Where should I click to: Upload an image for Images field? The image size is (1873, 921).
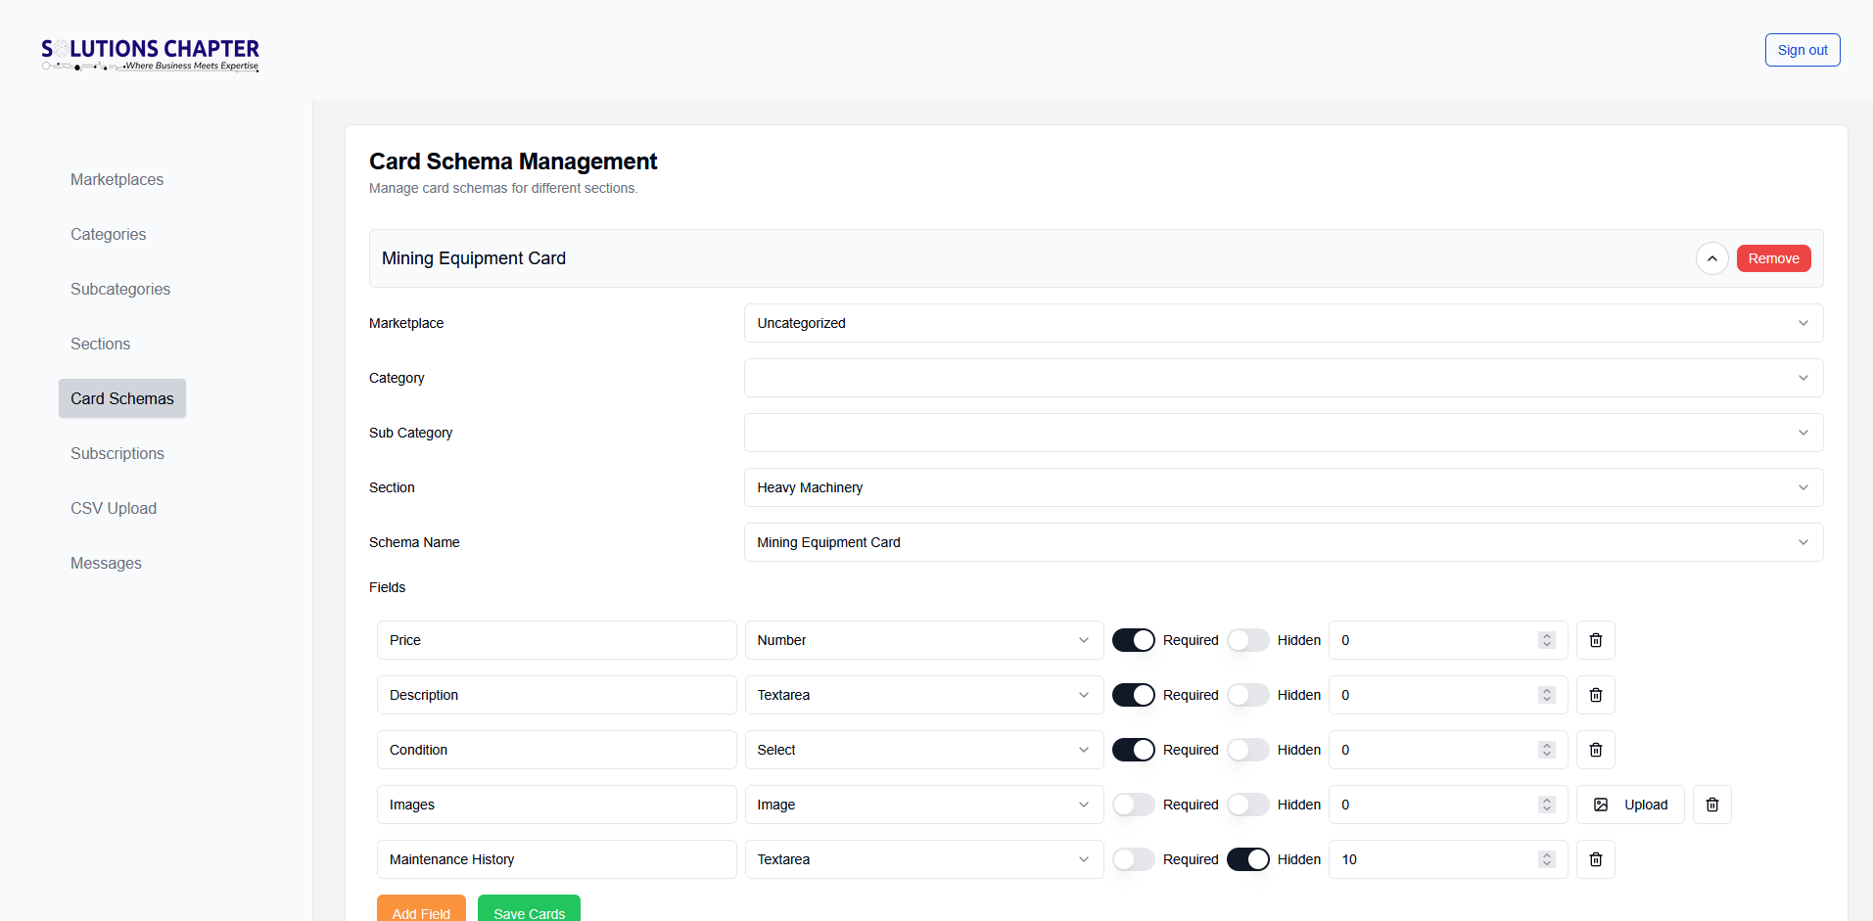click(x=1629, y=805)
